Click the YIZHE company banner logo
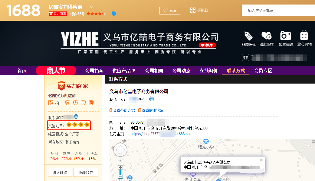Image resolution: width=315 pixels, height=181 pixels. 80,39
